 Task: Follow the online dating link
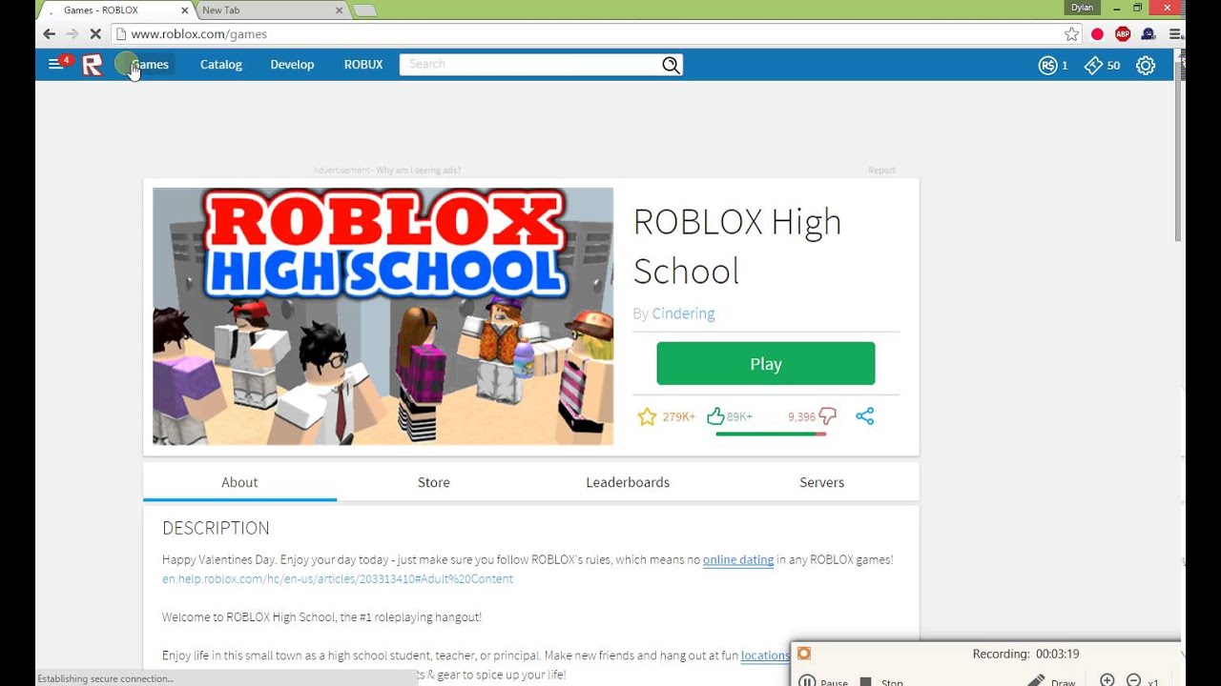tap(738, 560)
